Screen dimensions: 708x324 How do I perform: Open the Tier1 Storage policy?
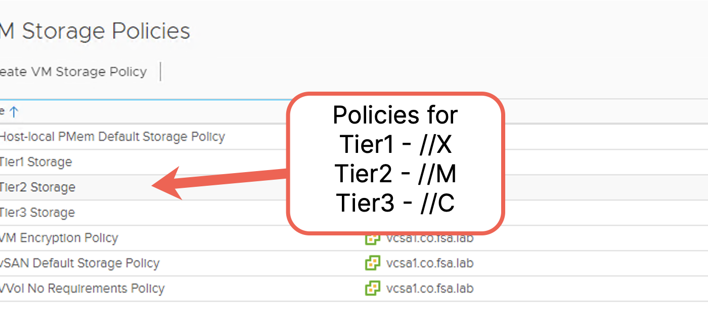click(x=36, y=162)
